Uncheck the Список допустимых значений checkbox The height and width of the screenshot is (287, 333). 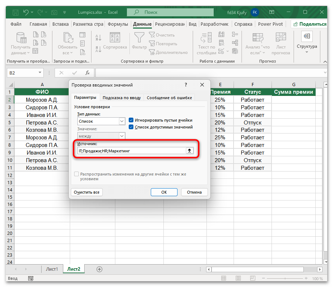[131, 127]
